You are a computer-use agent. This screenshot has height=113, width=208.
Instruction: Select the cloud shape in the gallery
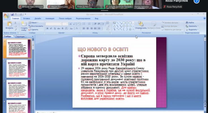tap(130, 26)
